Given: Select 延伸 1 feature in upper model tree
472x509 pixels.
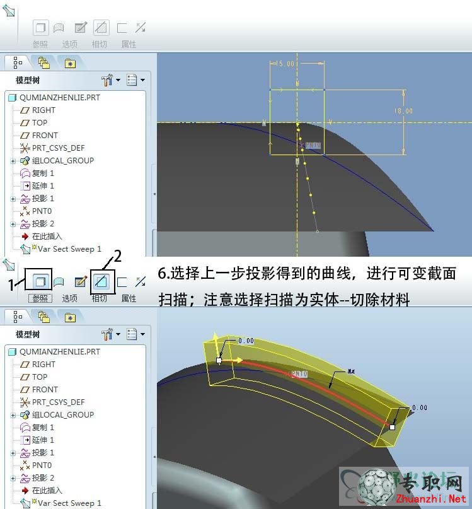Looking at the screenshot, I should coord(37,186).
